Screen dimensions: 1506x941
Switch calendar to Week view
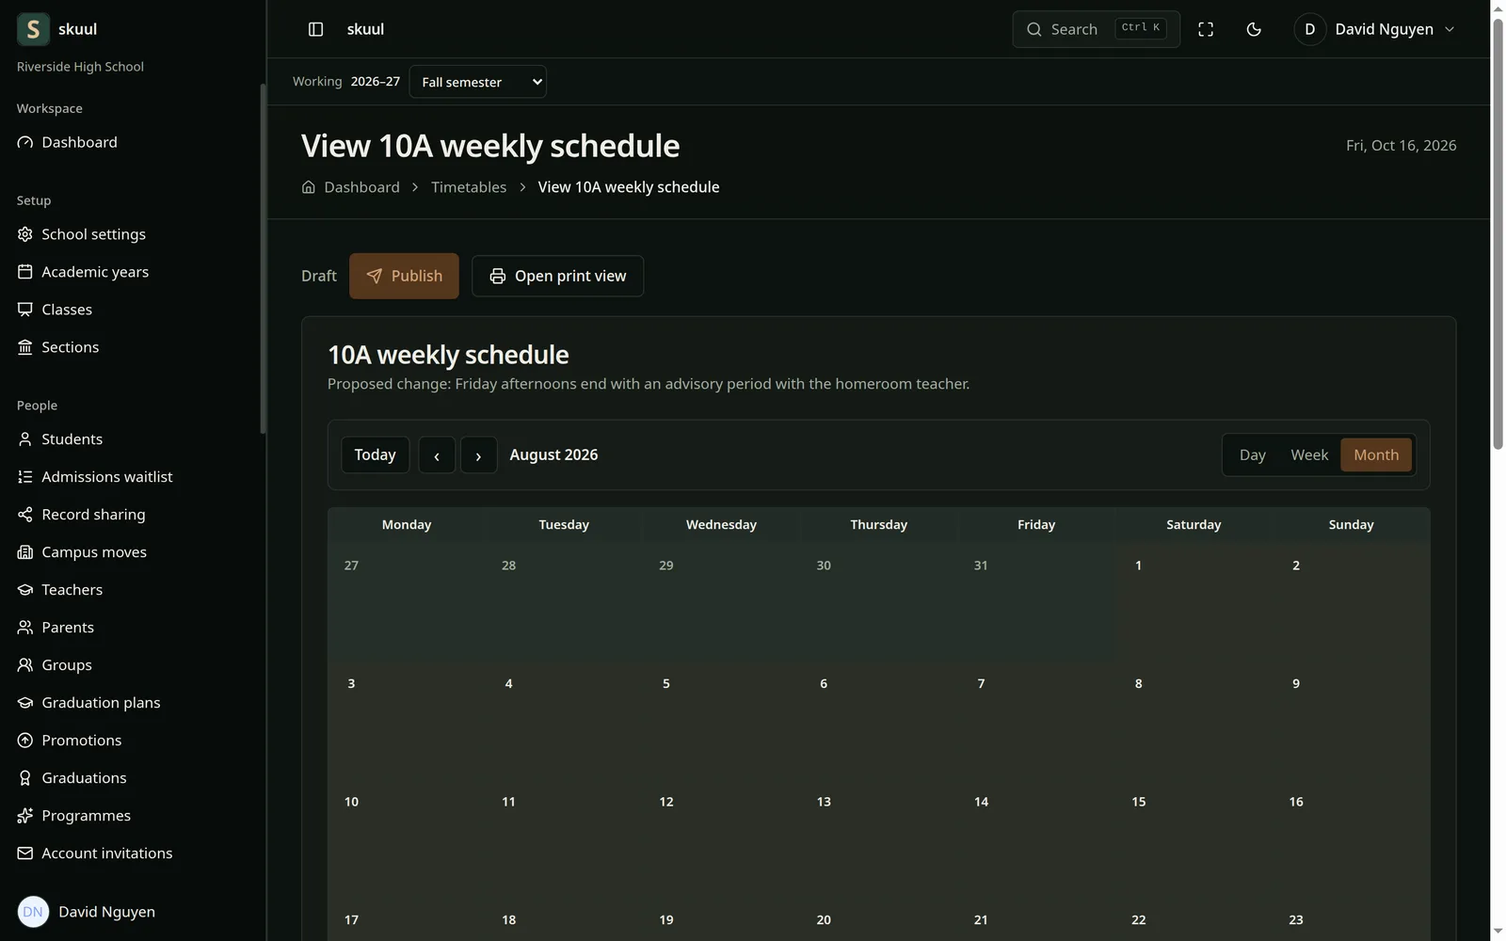coord(1309,455)
